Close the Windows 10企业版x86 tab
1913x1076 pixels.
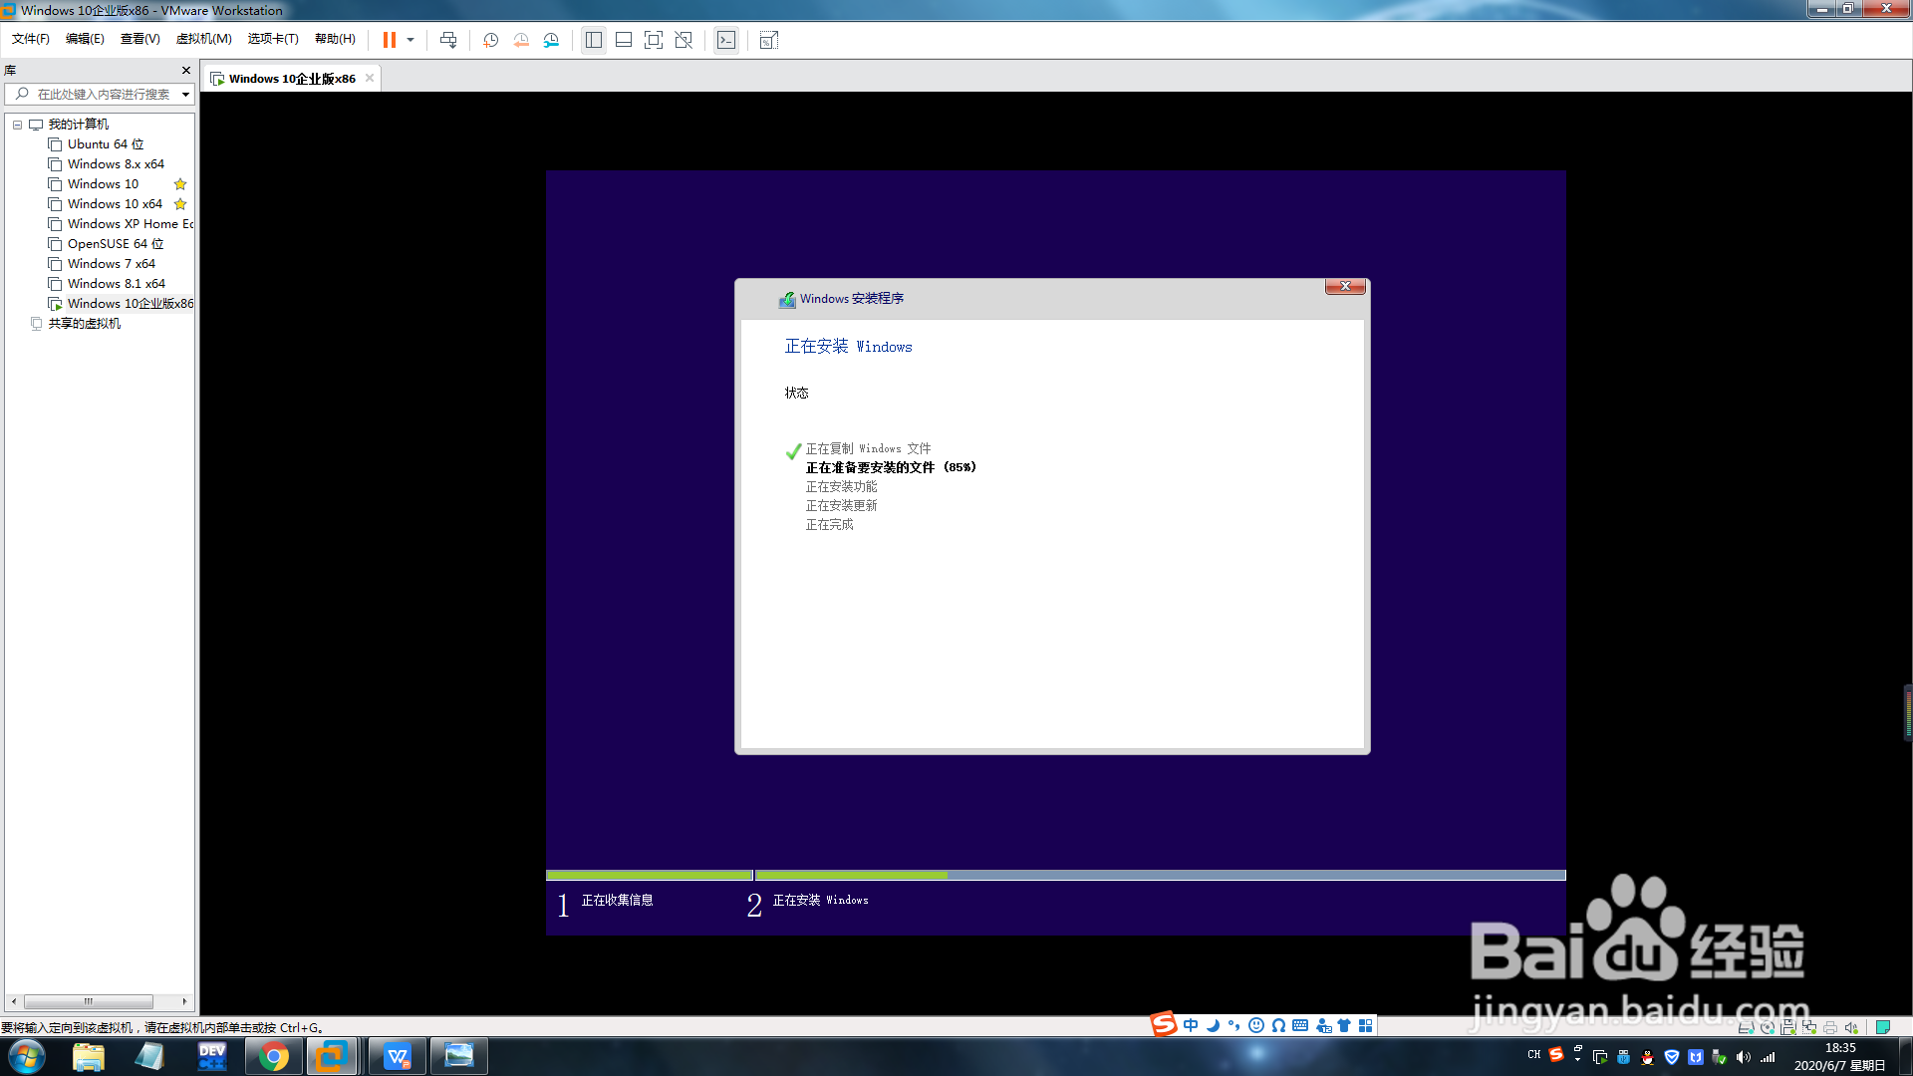[370, 78]
